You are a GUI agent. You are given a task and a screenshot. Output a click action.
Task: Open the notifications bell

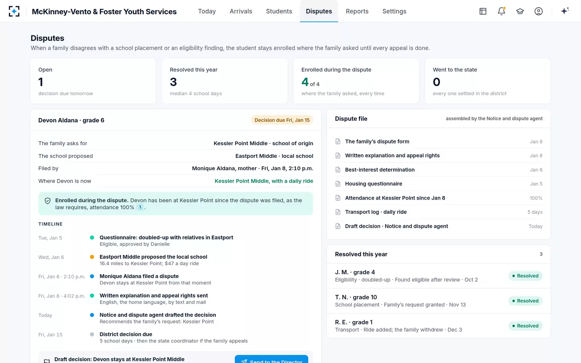[502, 11]
